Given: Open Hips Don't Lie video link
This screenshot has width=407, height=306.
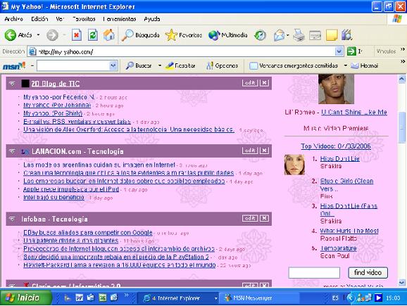Looking at the screenshot, I should (x=340, y=158).
